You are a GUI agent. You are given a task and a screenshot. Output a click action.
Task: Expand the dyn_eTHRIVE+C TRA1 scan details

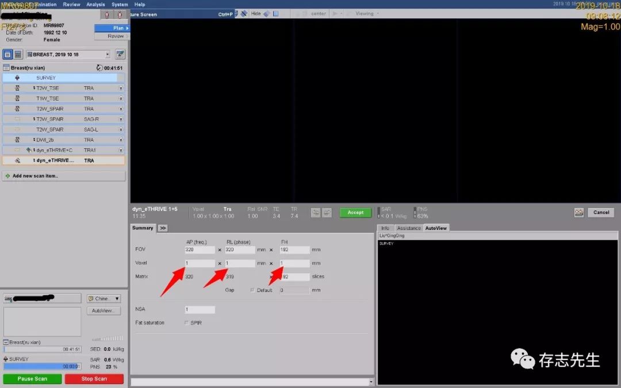click(121, 150)
